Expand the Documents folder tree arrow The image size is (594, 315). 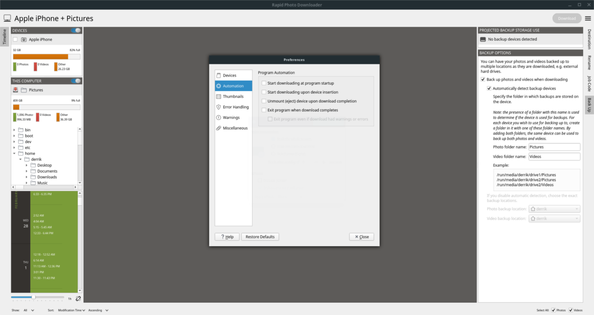27,171
